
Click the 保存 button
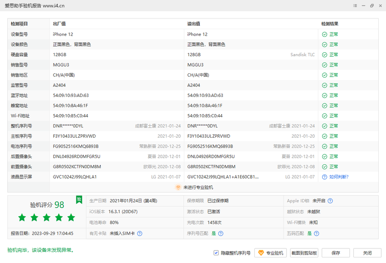[x=336, y=253]
